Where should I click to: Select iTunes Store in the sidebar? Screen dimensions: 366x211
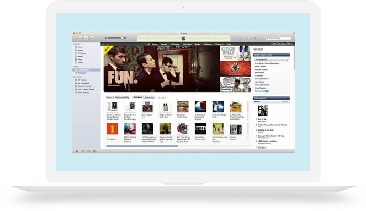pos(86,69)
